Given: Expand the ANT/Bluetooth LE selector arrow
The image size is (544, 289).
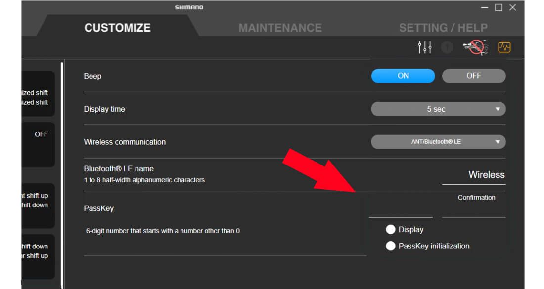Looking at the screenshot, I should [499, 142].
